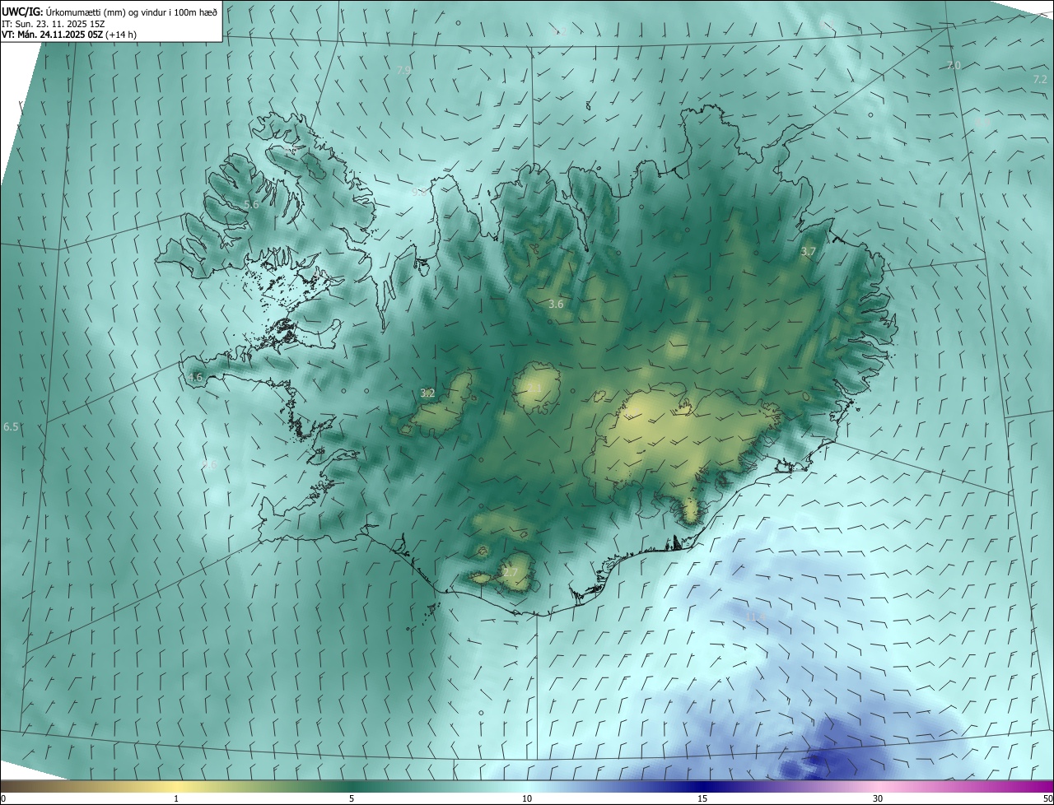Click the 3.7 value in east Iceland
This screenshot has width=1054, height=805.
pyautogui.click(x=809, y=251)
